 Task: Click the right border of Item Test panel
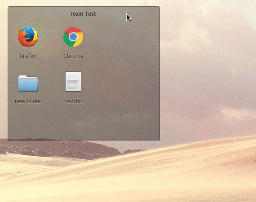(159, 74)
